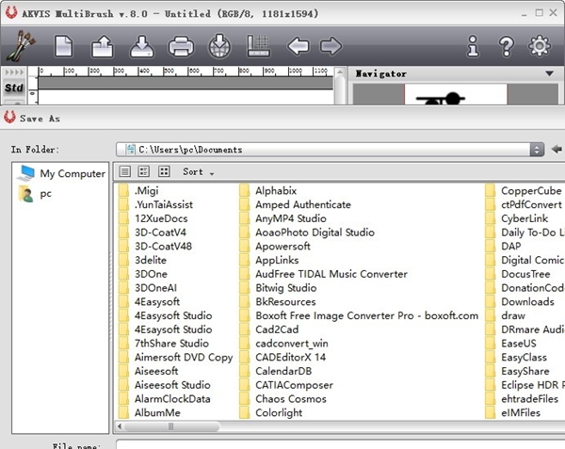Select the AnyMP4 Studio folder

[x=283, y=218]
